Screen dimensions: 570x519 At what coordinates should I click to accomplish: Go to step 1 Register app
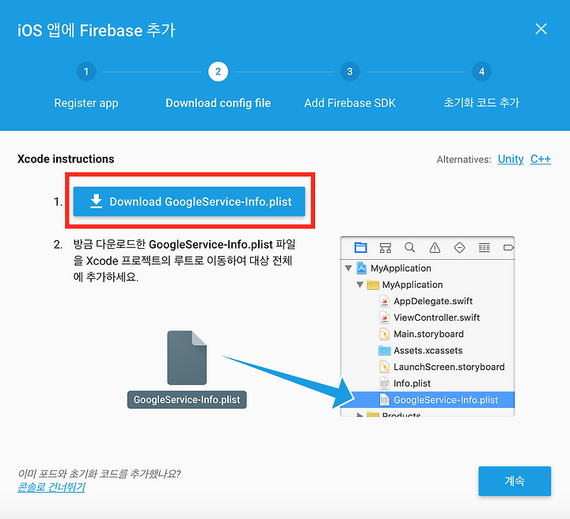pyautogui.click(x=86, y=71)
